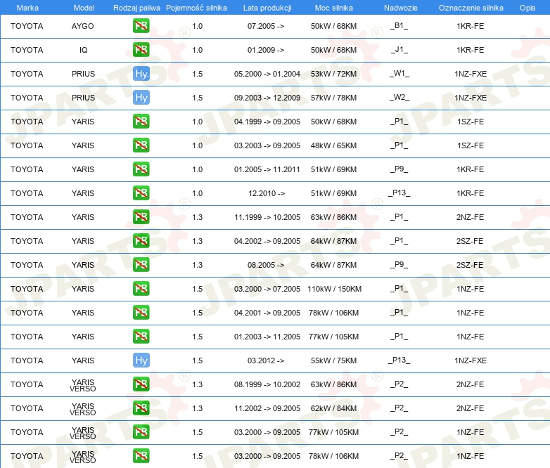
Task: Click the petrol fuel icon in IQ row
Action: point(141,50)
